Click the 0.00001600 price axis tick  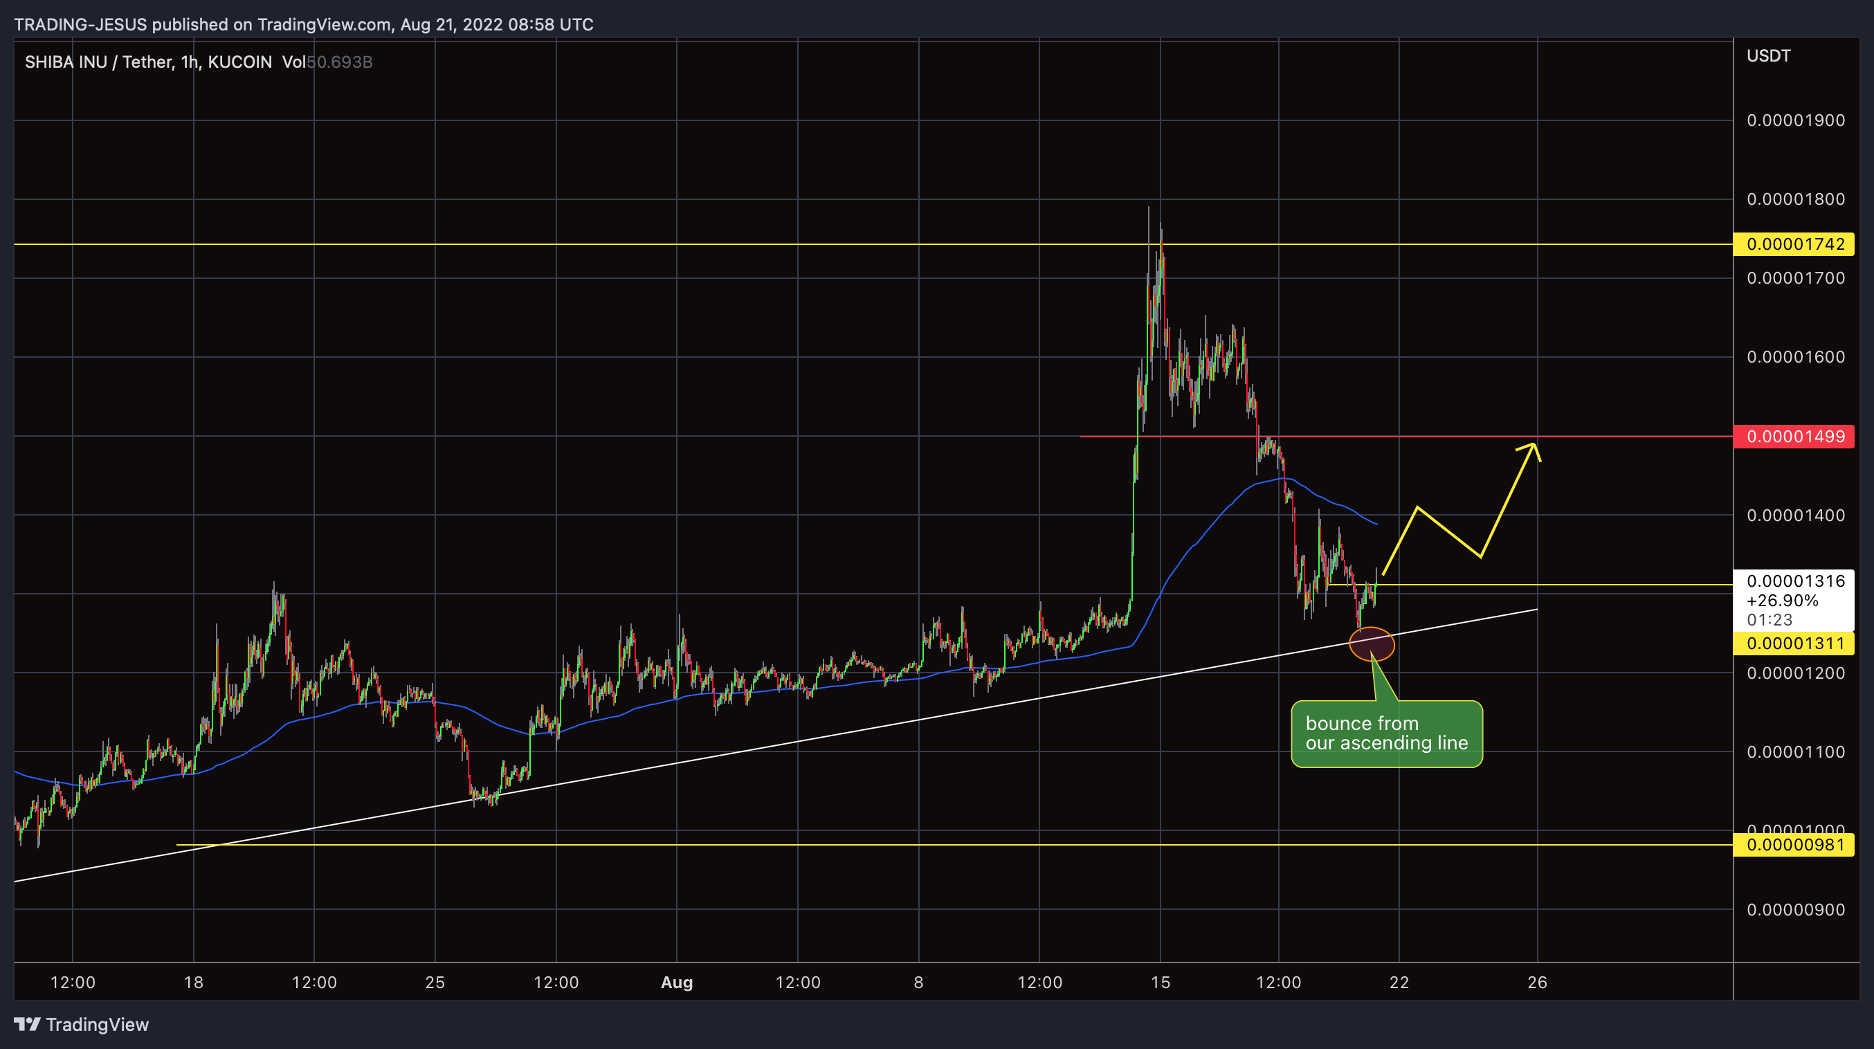tap(1795, 356)
